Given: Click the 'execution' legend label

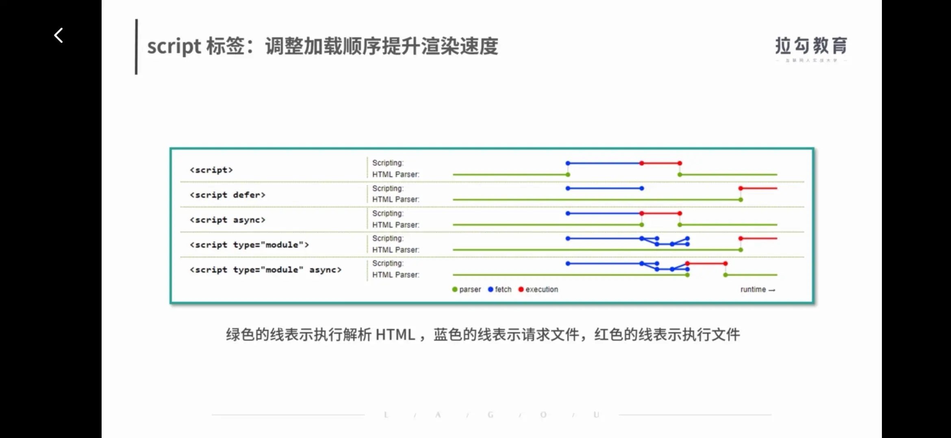Looking at the screenshot, I should tap(542, 290).
